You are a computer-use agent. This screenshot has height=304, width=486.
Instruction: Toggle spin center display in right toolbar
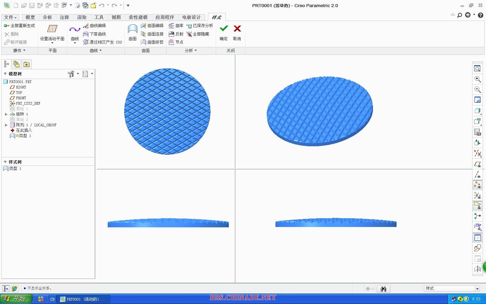(477, 217)
